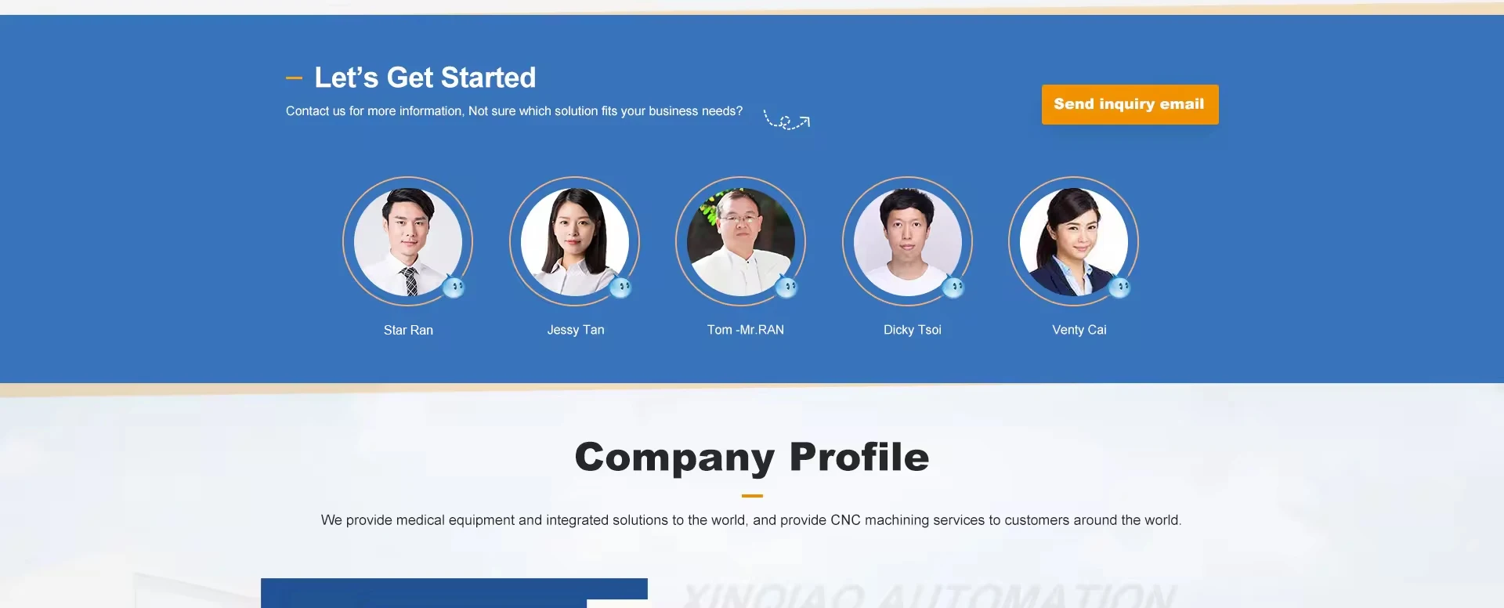Click the dark blue image block below the profile

(454, 593)
